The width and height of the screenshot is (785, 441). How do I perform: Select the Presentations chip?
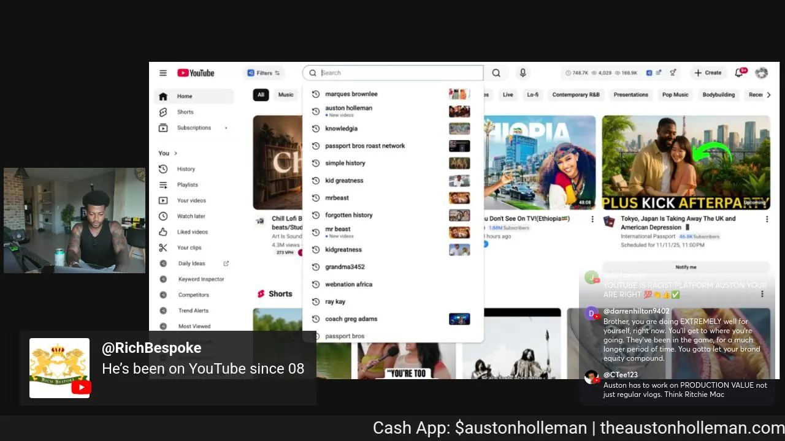pos(630,95)
